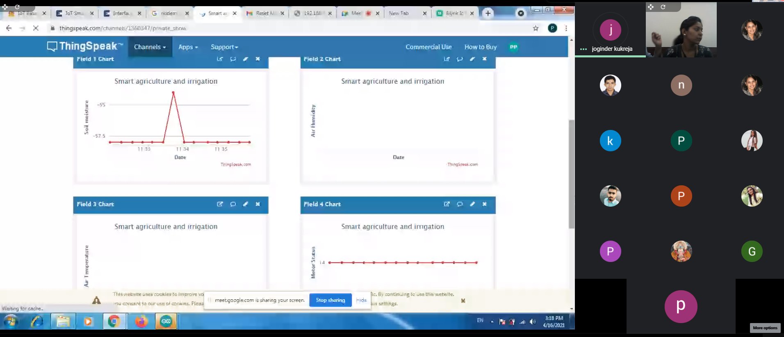Open the Commercial Use link
Image resolution: width=784 pixels, height=337 pixels.
point(428,47)
